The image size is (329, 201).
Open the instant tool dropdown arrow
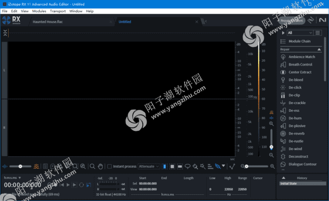pyautogui.click(x=224, y=165)
